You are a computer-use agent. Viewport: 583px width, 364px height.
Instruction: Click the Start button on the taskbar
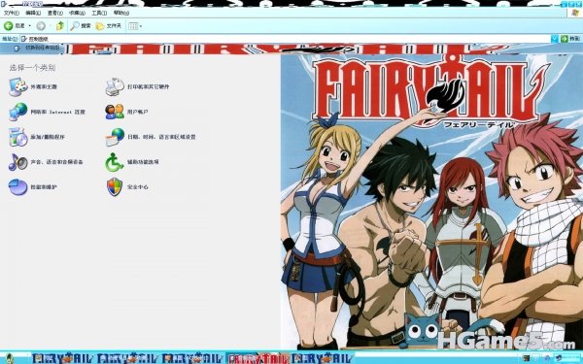[x=9, y=358]
